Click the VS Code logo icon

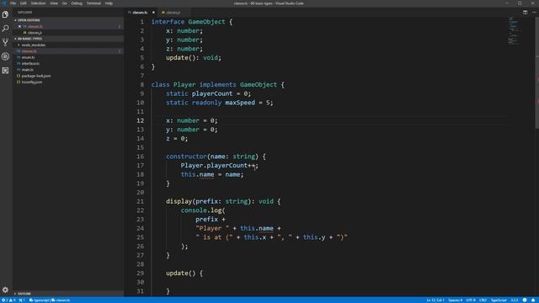[x=3, y=3]
